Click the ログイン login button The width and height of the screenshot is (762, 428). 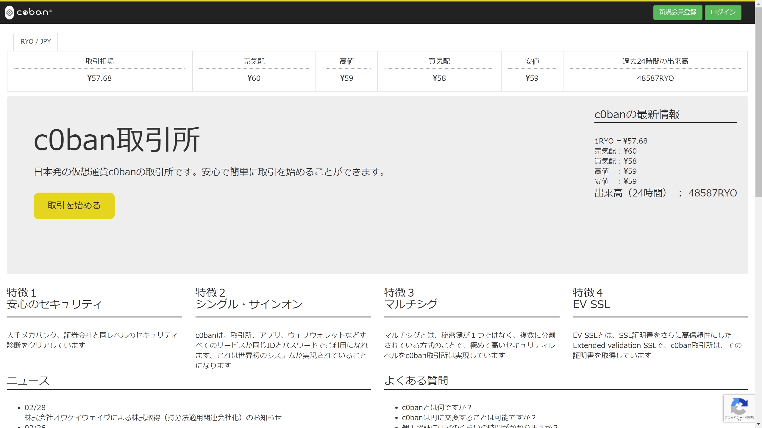723,12
